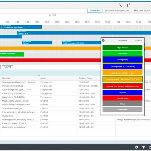Select row Kalibrierung Messstation 1
151x151 pixels.
coord(76,127)
